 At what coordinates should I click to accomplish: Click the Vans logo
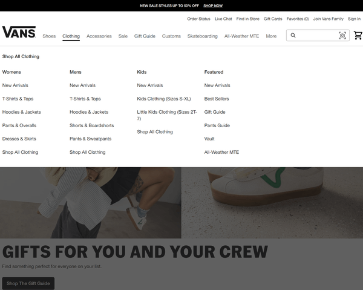(19, 32)
